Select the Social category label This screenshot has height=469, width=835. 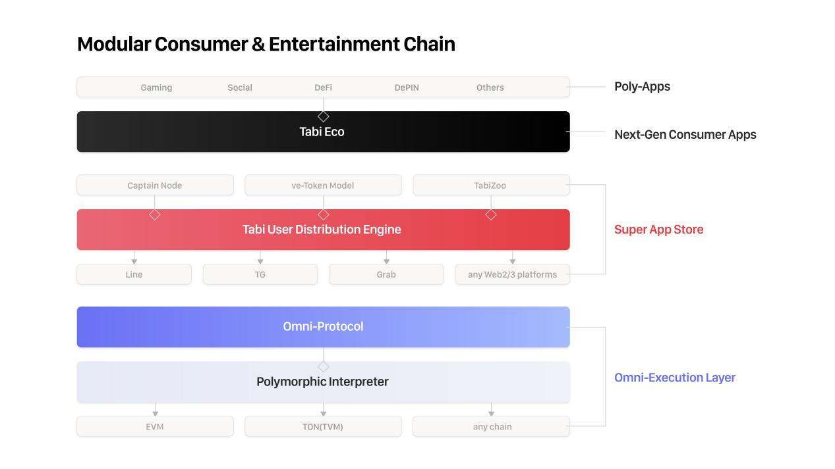click(x=240, y=87)
